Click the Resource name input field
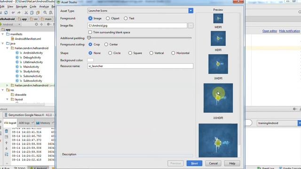Viewport: 301px width, 169px height. tap(140, 66)
